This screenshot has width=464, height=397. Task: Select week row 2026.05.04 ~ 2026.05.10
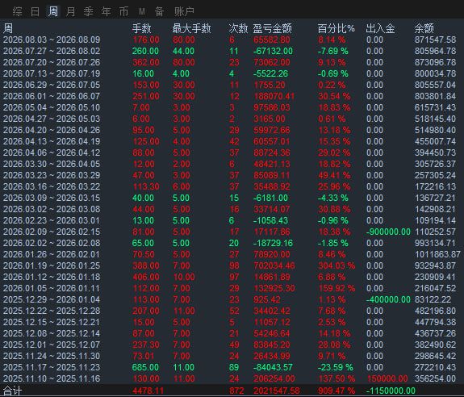[x=232, y=107]
